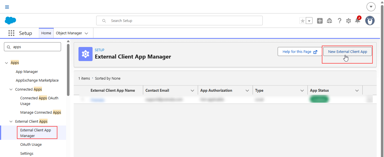Open the hamburger menu at top left

click(7, 7)
